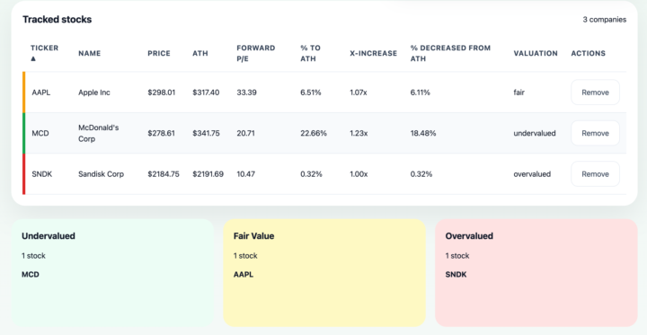This screenshot has height=335, width=647.
Task: Sort by Forward P/E header
Action: coord(256,53)
